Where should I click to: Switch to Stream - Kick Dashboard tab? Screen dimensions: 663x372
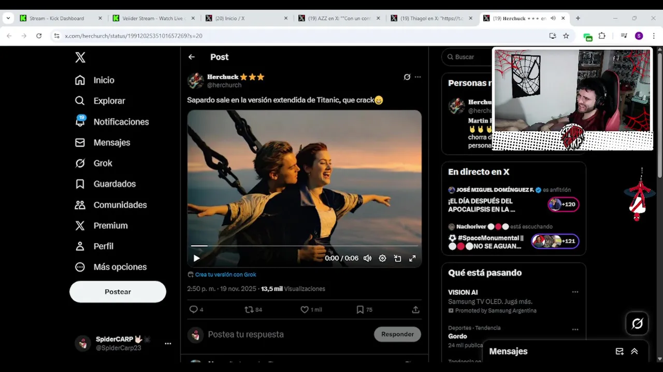pos(61,18)
